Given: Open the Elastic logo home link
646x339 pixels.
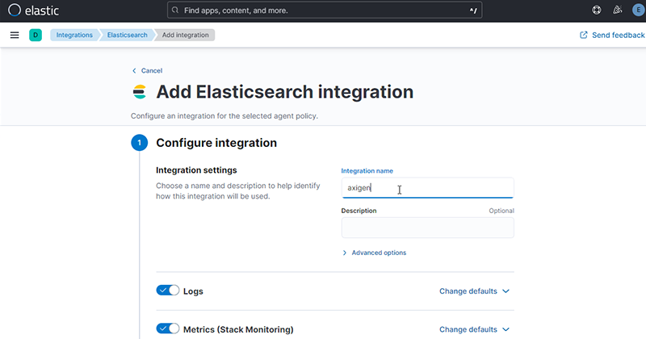Looking at the screenshot, I should coord(33,10).
